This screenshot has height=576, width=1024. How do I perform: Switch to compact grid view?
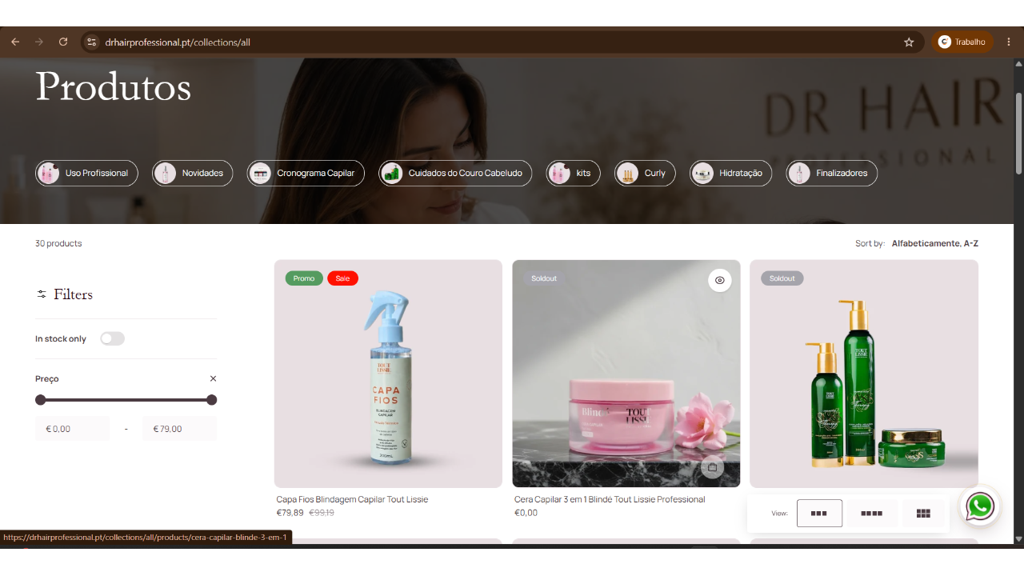click(923, 514)
